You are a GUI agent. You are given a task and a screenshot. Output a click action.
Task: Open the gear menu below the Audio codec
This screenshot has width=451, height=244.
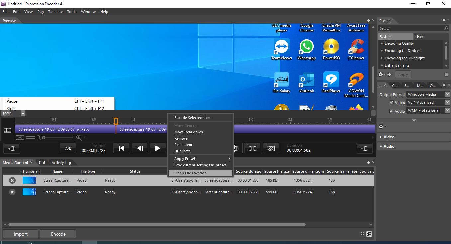382,126
